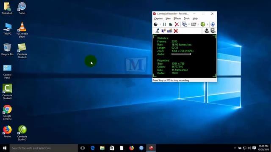Select the Mahabub folder desktop icon
This screenshot has height=152, width=271.
pyautogui.click(x=7, y=8)
